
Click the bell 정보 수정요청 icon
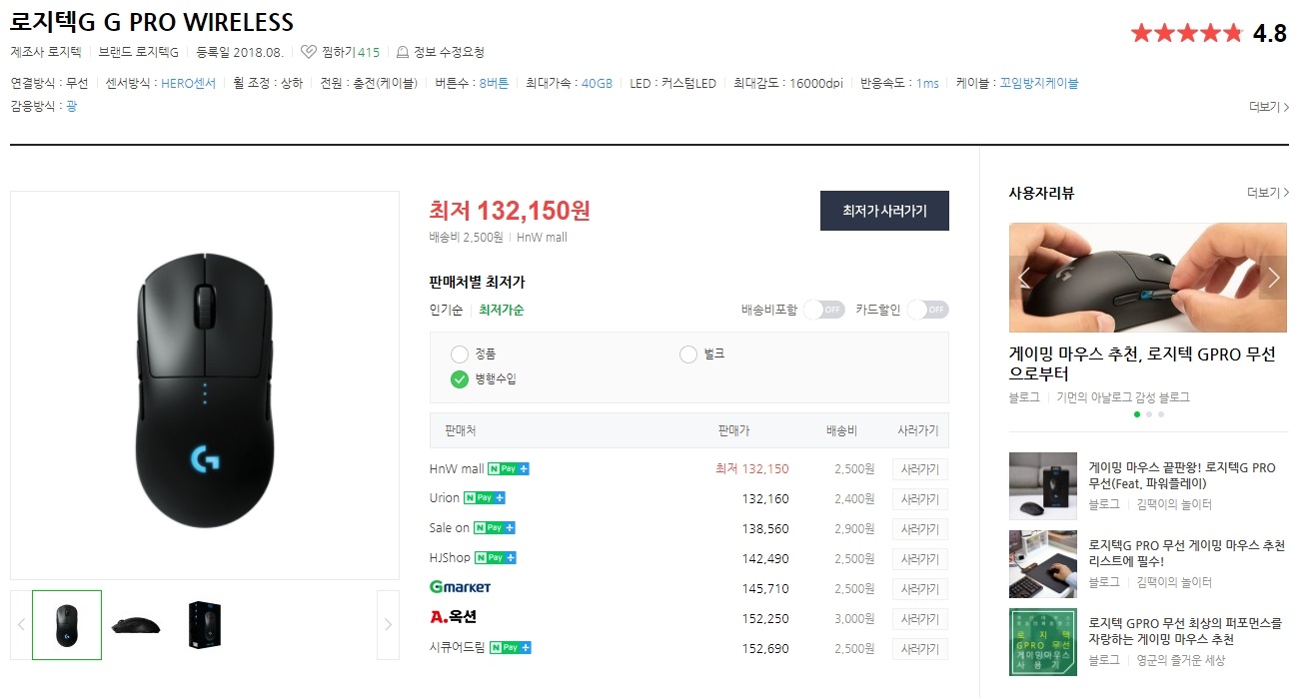click(403, 52)
